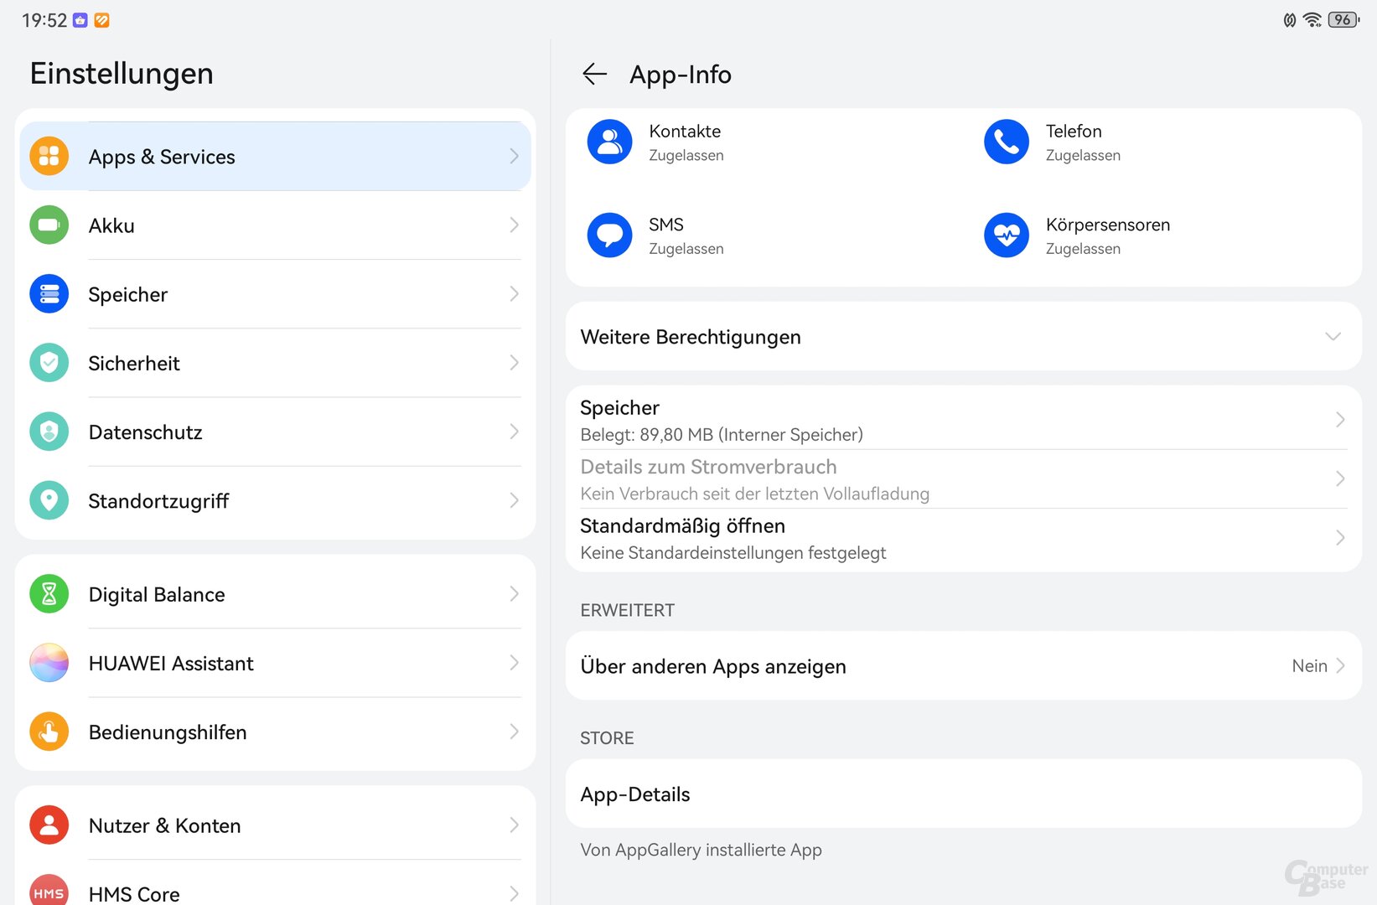Tap the HMS Core label
This screenshot has width=1377, height=905.
coord(134,894)
